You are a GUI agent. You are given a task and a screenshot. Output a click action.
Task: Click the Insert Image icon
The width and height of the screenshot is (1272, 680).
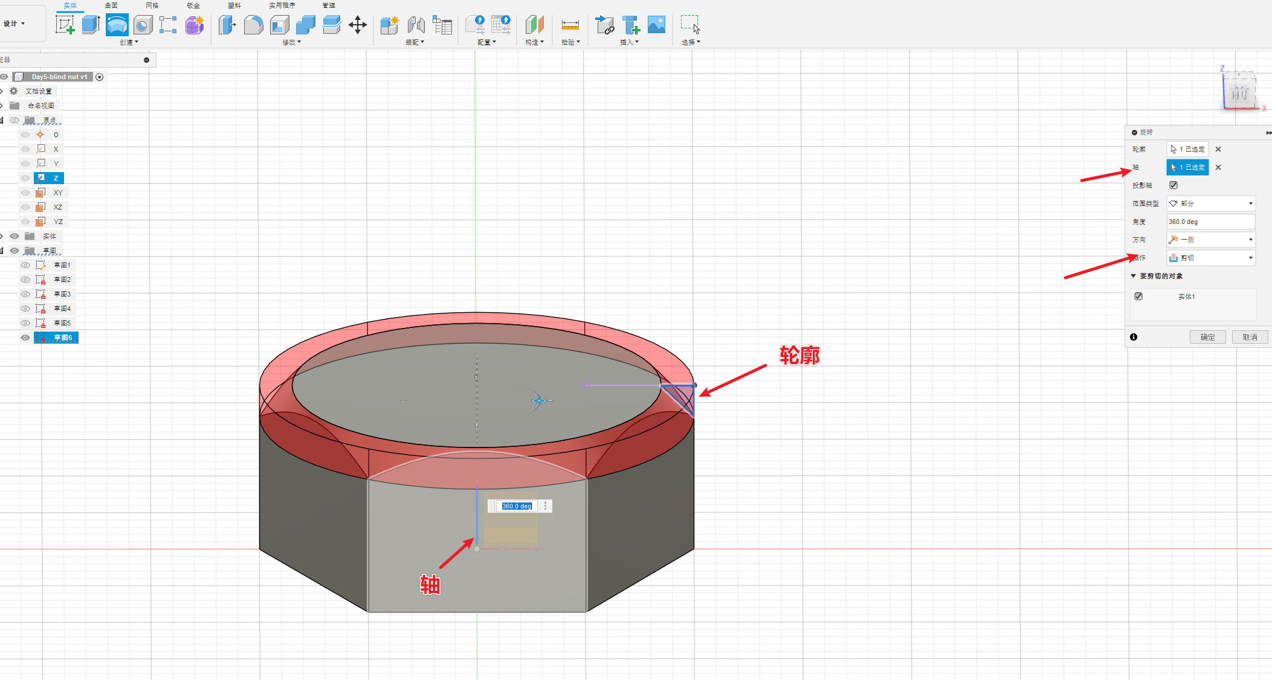pyautogui.click(x=656, y=25)
